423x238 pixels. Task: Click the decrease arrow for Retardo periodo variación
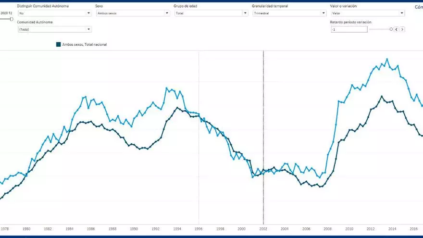[x=396, y=29]
